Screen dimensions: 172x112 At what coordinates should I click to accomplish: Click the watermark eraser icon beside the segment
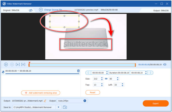[3, 72]
